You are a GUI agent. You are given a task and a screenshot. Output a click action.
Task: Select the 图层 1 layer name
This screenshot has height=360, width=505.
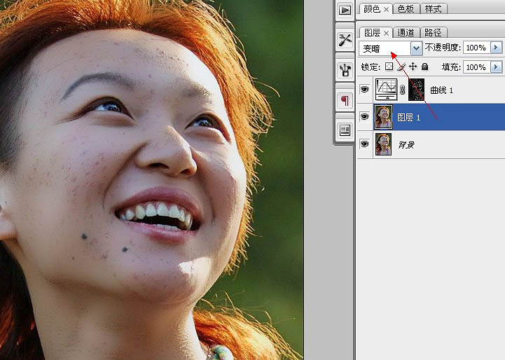coord(409,117)
